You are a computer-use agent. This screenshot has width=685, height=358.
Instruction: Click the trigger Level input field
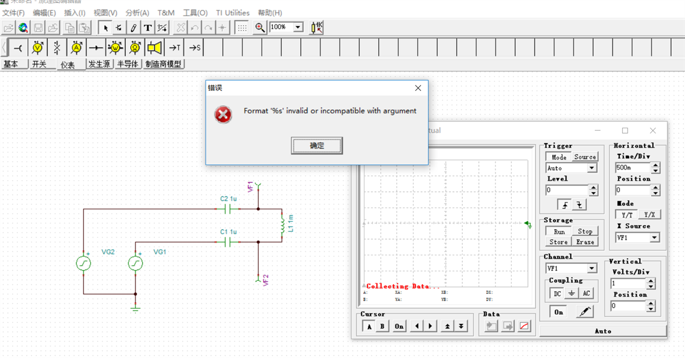coord(566,190)
